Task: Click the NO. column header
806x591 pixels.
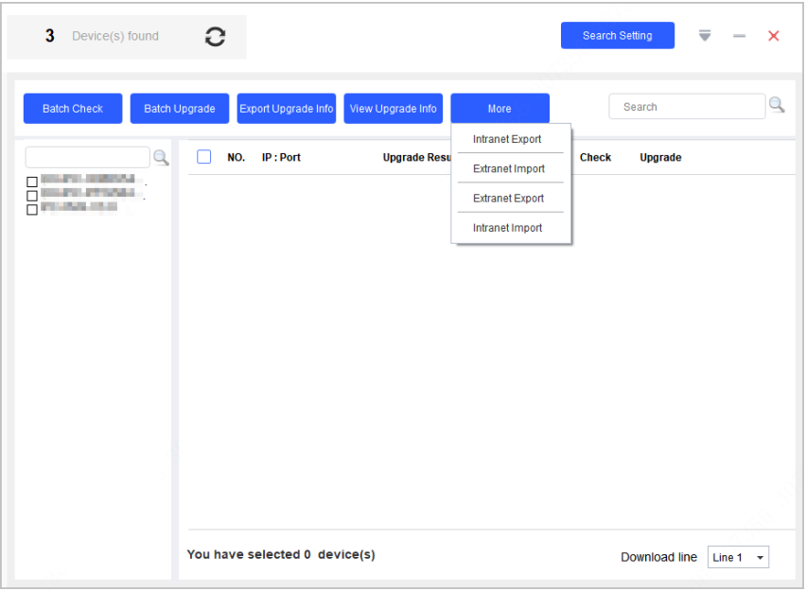Action: click(x=236, y=157)
